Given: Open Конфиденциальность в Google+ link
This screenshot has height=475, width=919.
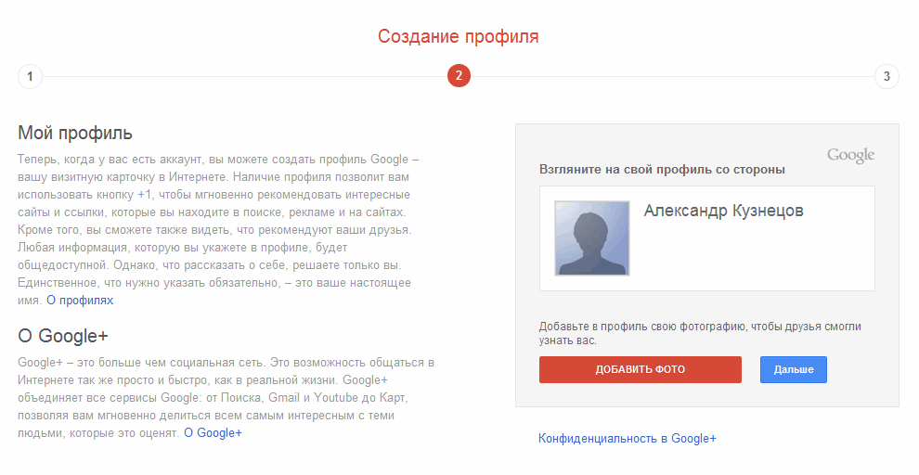Looking at the screenshot, I should 628,438.
